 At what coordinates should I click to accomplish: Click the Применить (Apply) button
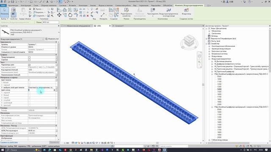(x=54, y=142)
